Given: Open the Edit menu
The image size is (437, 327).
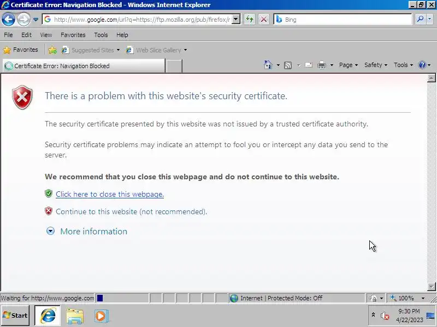Looking at the screenshot, I should click(26, 35).
